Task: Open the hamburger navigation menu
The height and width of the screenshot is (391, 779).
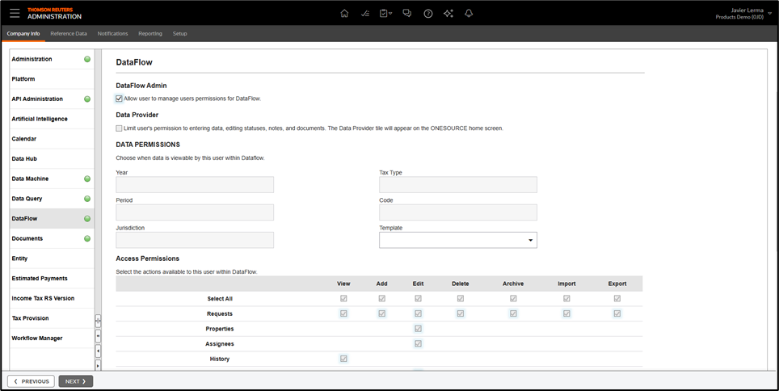Action: (x=15, y=14)
